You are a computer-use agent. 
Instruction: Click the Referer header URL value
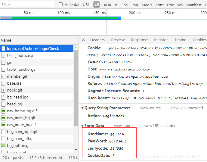tap(153, 84)
